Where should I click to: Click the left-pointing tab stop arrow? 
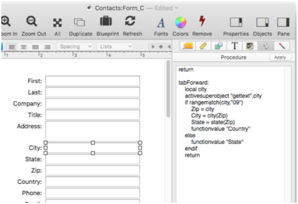169,47
